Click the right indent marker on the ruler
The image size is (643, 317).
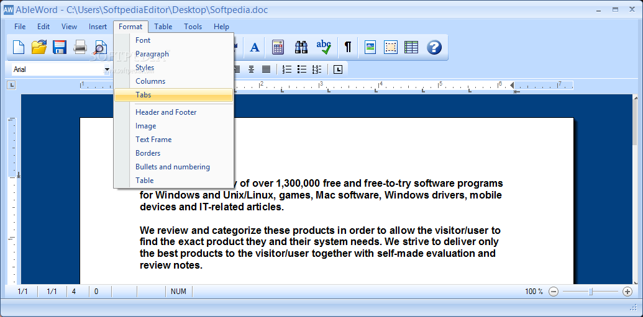pyautogui.click(x=512, y=85)
